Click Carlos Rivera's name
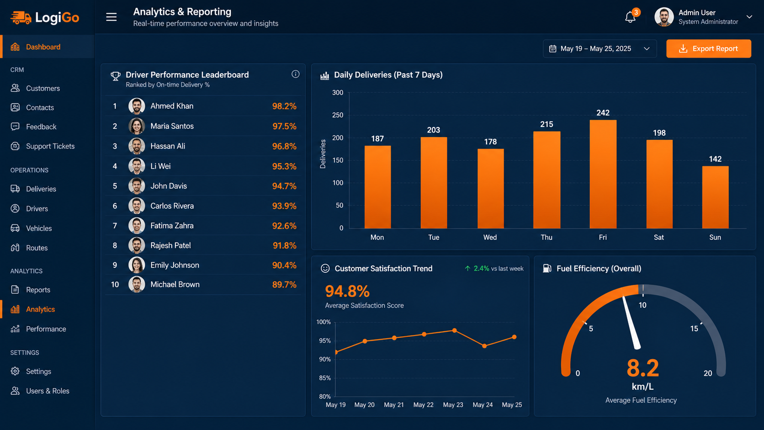Viewport: 764px width, 430px height. (172, 206)
